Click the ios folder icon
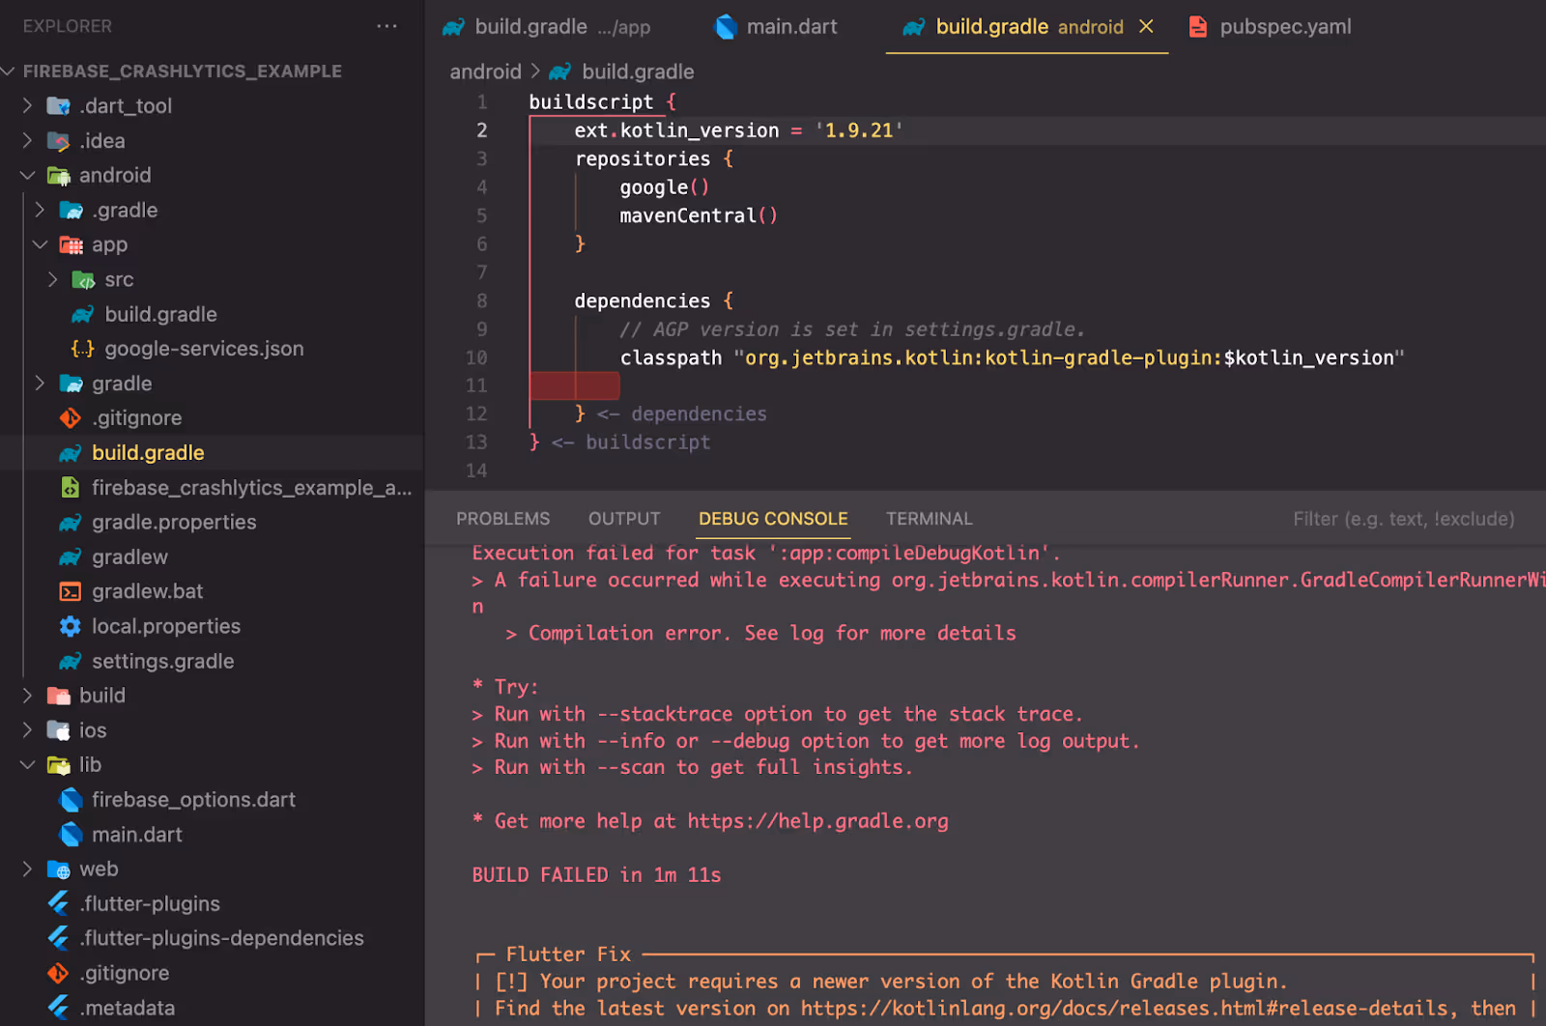This screenshot has width=1546, height=1026. [58, 730]
